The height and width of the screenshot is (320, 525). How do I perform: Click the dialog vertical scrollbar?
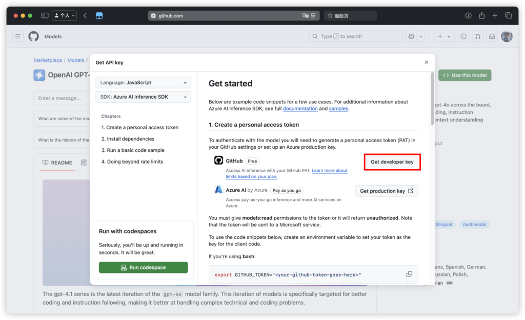432,99
